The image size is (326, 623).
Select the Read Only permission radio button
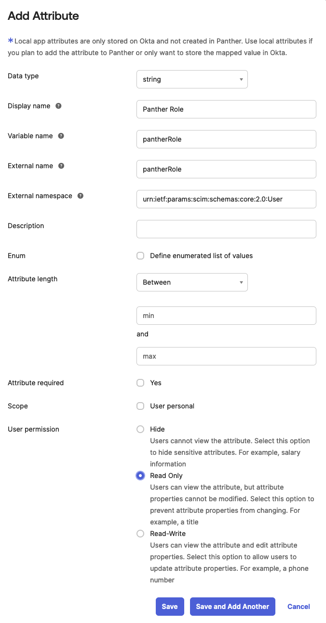coord(140,476)
